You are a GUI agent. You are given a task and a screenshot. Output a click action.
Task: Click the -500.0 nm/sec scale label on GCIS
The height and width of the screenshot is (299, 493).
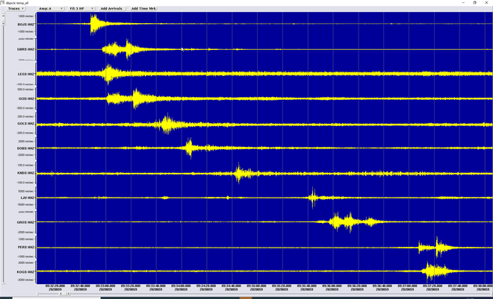pyautogui.click(x=25, y=108)
